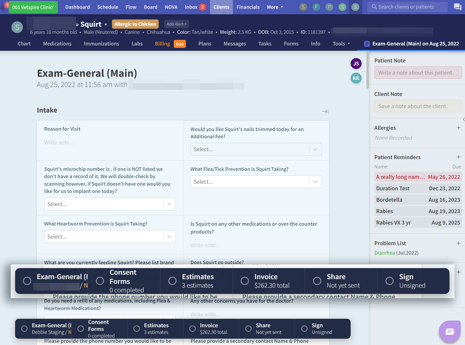Open the purple support chat bubble
The width and height of the screenshot is (465, 345).
(449, 331)
